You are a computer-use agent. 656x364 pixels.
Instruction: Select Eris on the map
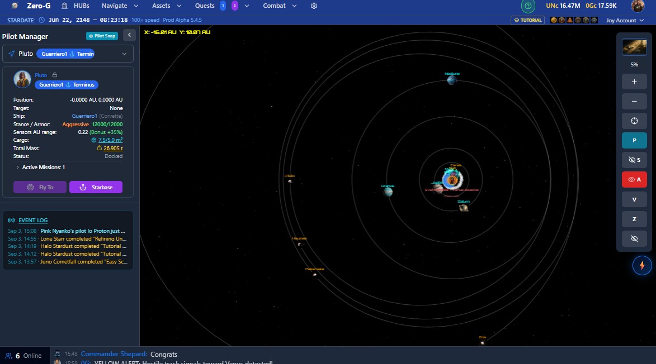tap(483, 343)
